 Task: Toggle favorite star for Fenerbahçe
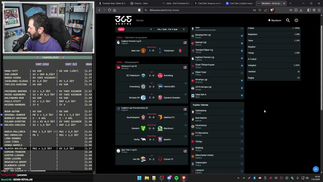click(242, 126)
